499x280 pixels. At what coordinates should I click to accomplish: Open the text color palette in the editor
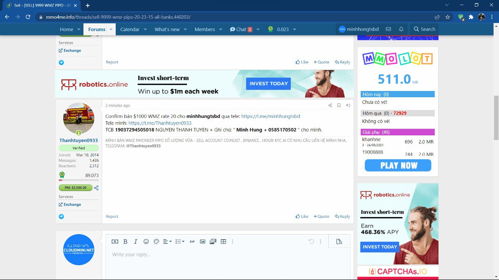coord(157,241)
